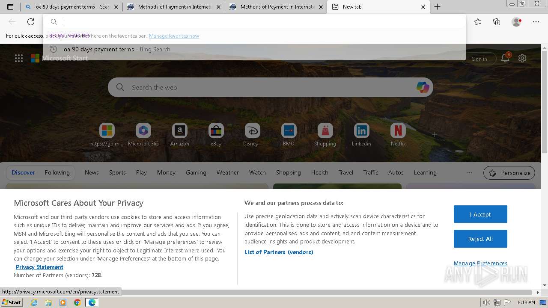The height and width of the screenshot is (308, 548).
Task: Open the Shopping quick link
Action: (x=325, y=135)
